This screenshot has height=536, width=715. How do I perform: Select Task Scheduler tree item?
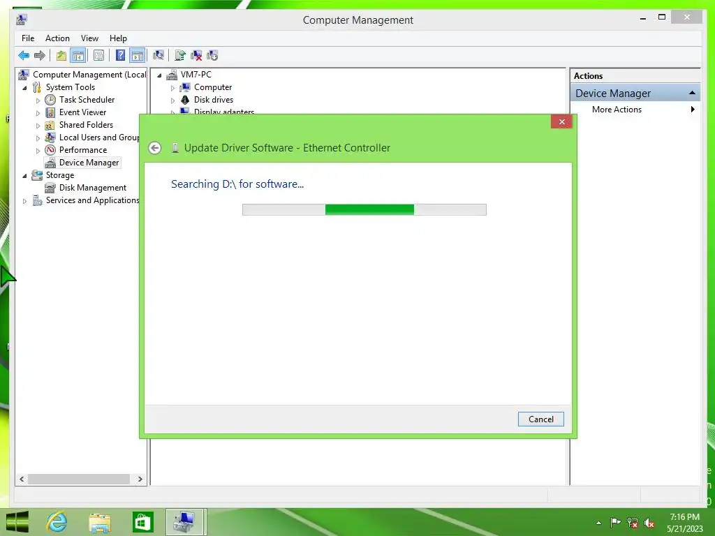click(x=87, y=99)
